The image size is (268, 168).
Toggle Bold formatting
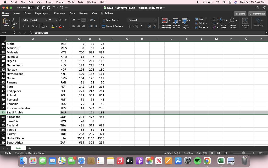[x=24, y=26]
